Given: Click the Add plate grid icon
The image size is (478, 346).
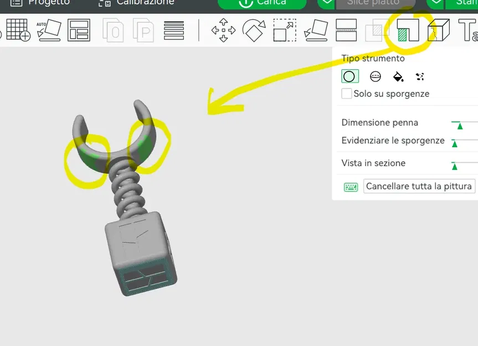Looking at the screenshot, I should [x=18, y=30].
